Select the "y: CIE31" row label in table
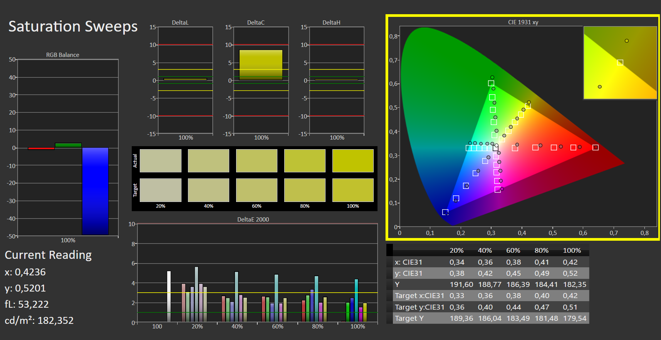 (408, 273)
